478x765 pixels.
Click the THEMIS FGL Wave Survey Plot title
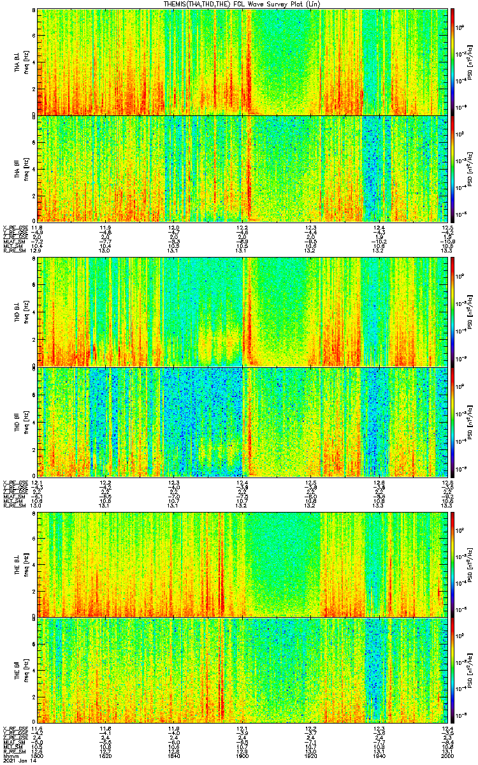pyautogui.click(x=241, y=4)
